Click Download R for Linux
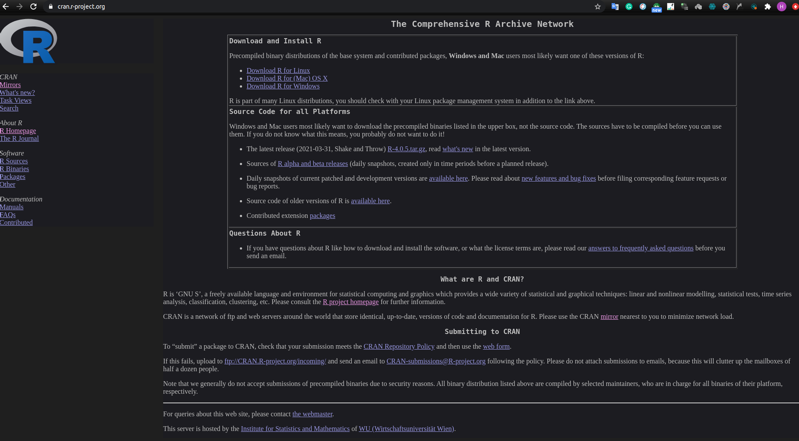Screen dimensions: 799x441 (x=278, y=71)
